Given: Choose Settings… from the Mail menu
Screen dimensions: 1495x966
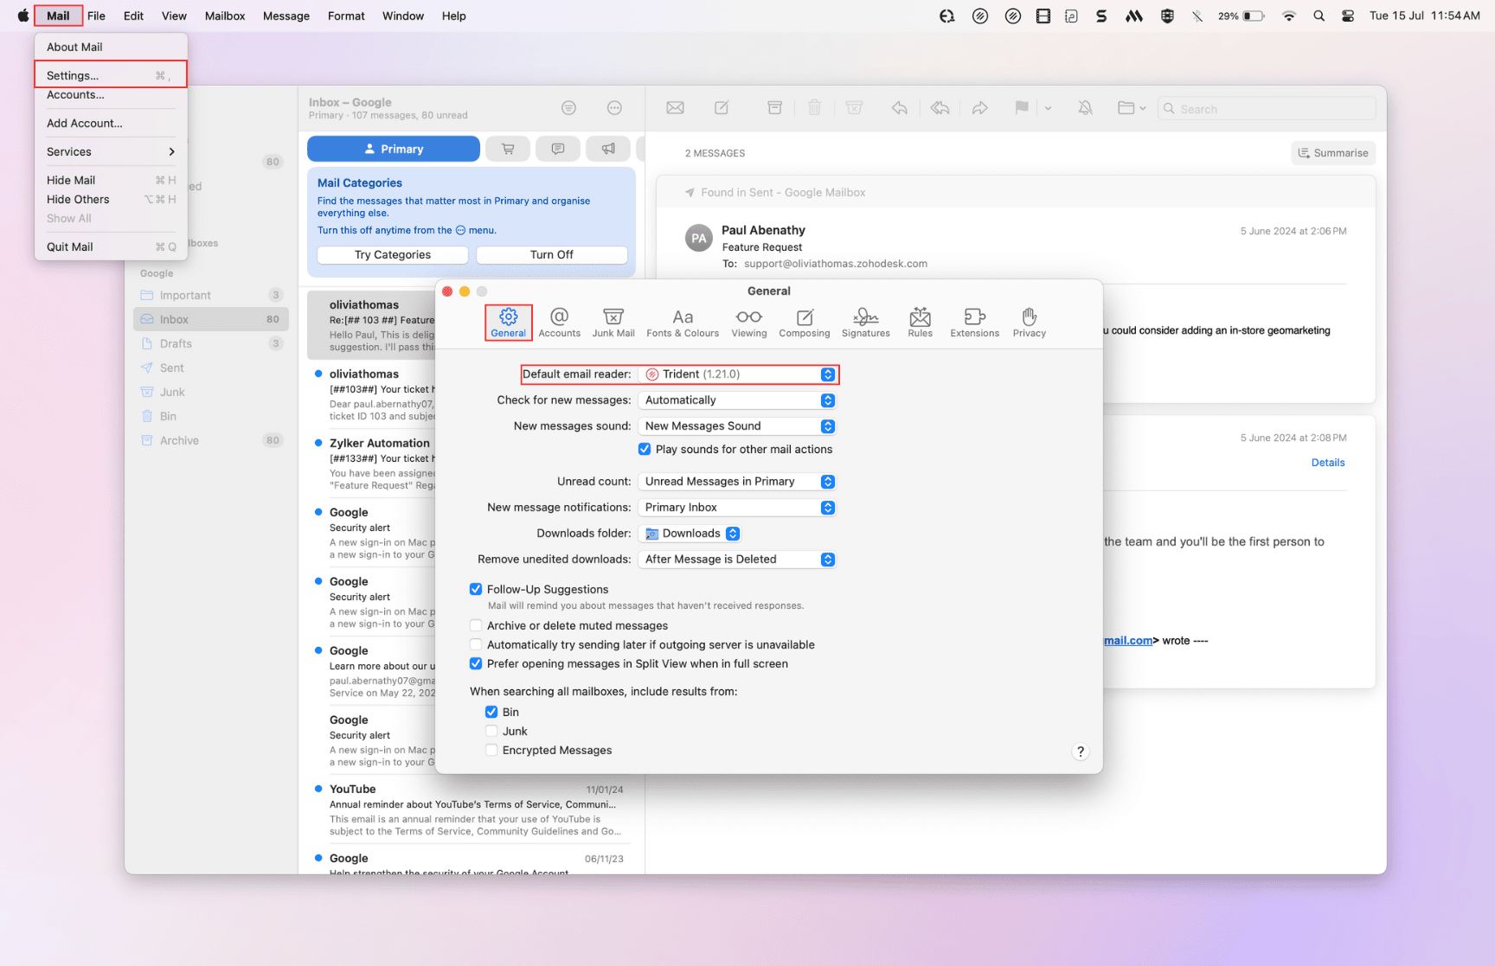Looking at the screenshot, I should pos(111,75).
